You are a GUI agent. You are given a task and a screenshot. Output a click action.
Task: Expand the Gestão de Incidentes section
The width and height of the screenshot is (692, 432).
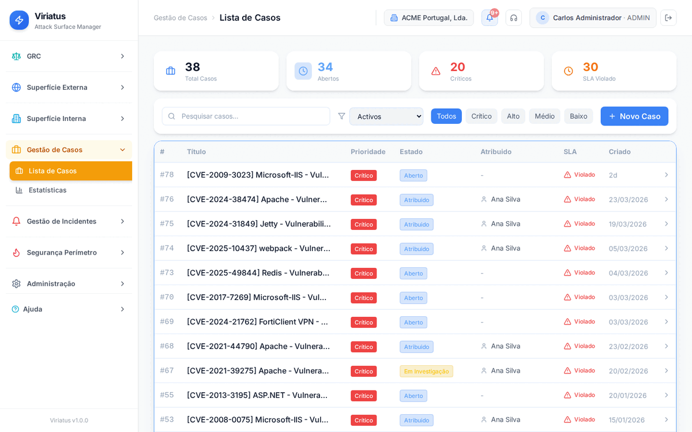69,221
